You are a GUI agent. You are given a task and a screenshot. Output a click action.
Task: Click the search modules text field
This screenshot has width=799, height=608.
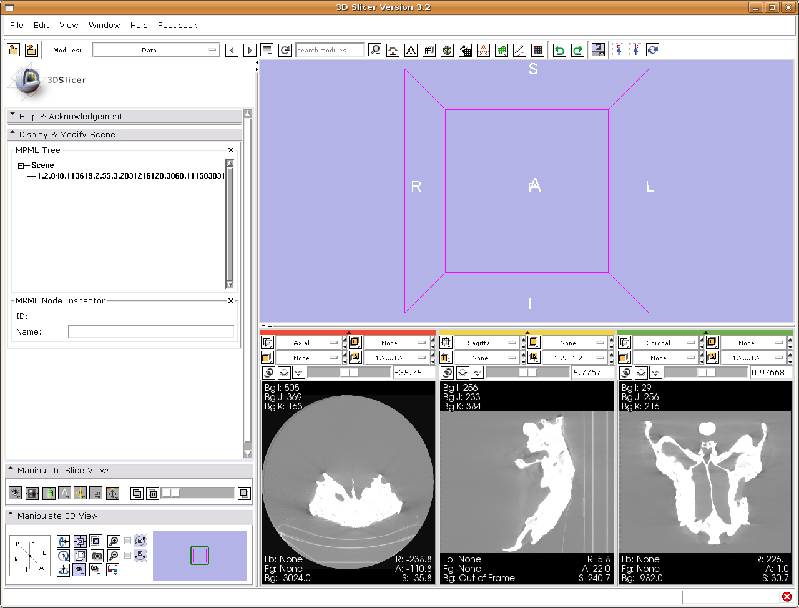[330, 50]
